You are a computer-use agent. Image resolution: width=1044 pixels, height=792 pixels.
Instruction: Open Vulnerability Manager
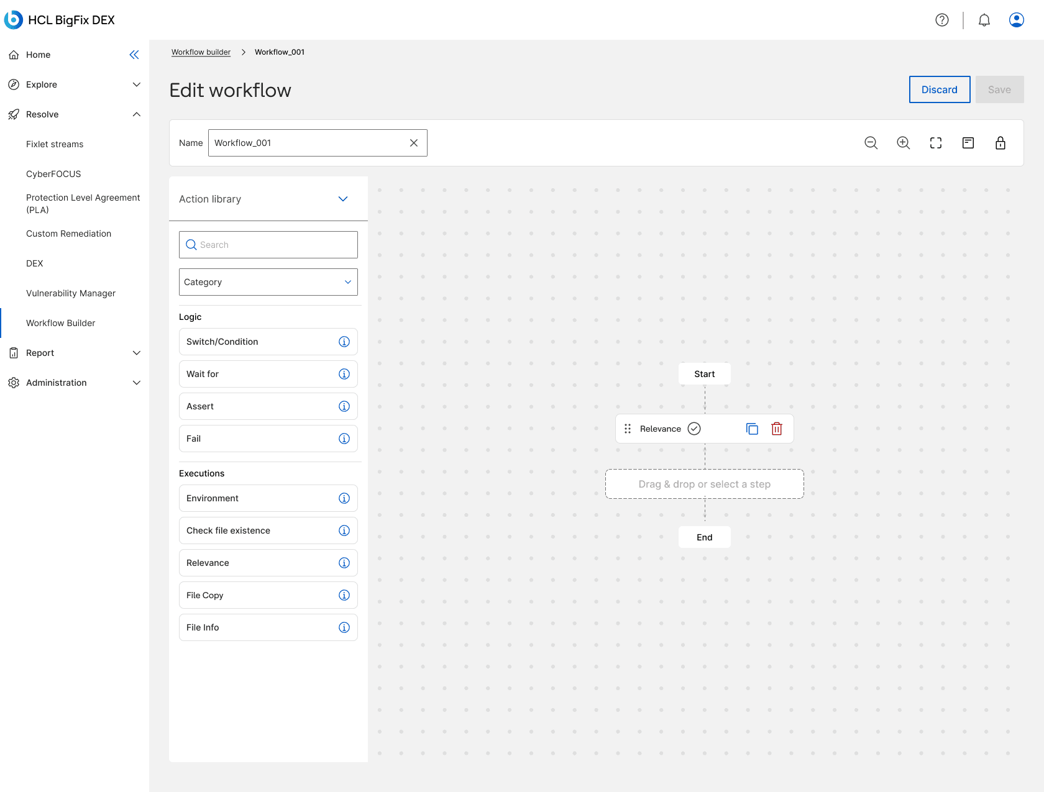click(71, 293)
